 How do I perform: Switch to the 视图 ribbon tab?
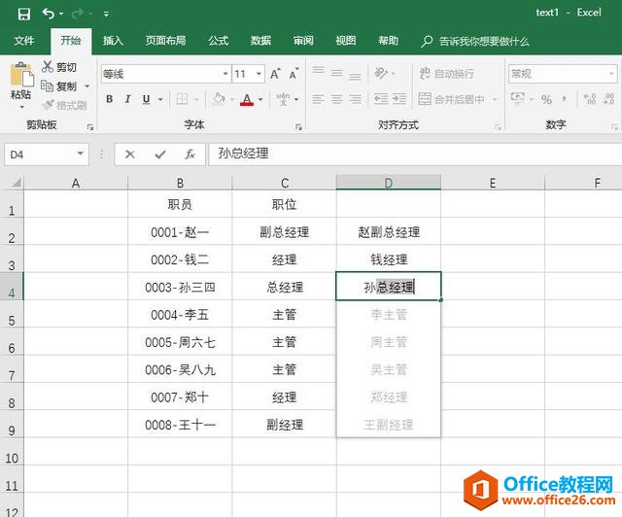coord(346,41)
